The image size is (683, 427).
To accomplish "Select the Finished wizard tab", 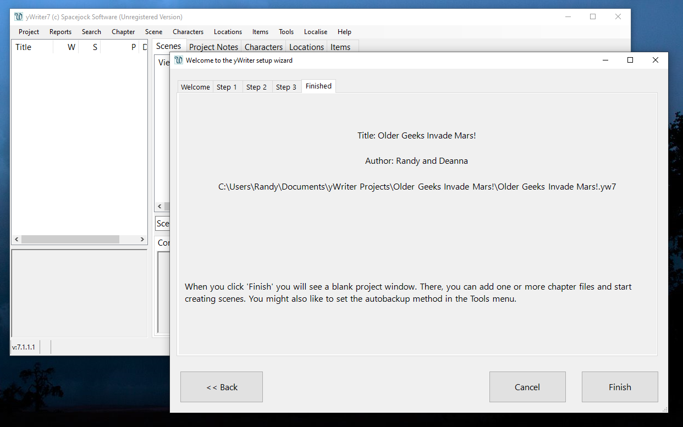I will pos(318,86).
